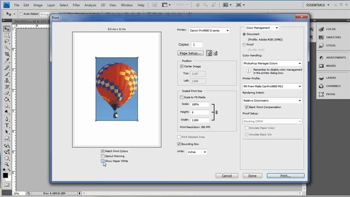Screen dimensions: 350x197
Task: Click the Cancel button
Action: (x=227, y=176)
